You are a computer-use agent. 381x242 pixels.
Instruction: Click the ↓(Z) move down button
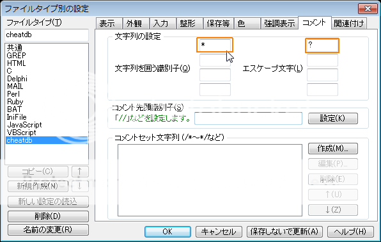point(333,210)
